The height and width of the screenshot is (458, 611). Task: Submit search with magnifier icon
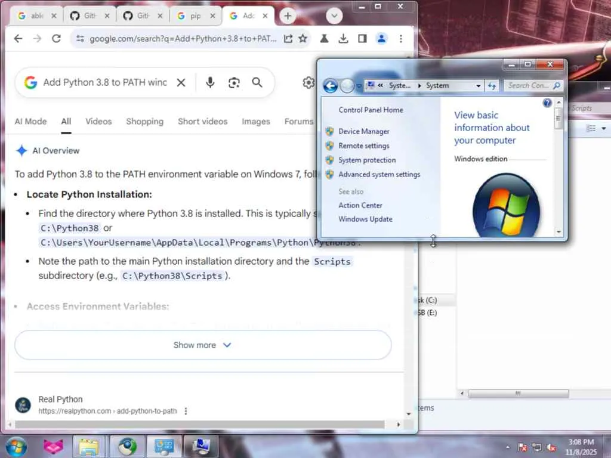point(257,82)
